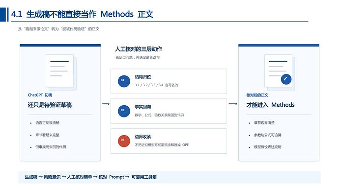Click the 01 circle badge beside 结构归位

[124, 81]
